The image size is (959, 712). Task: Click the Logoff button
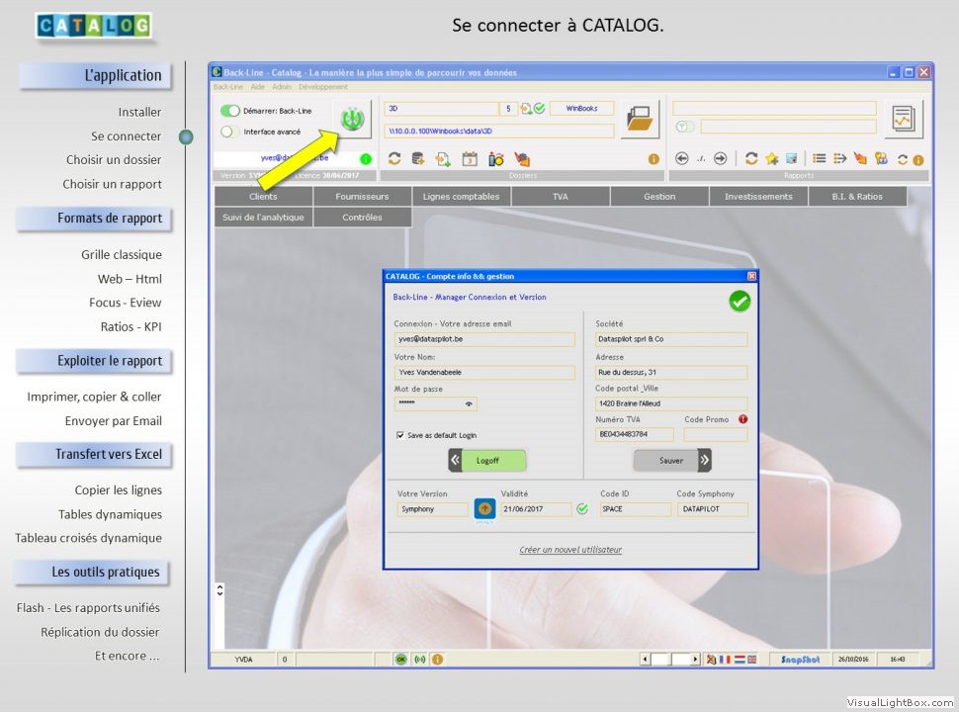point(487,461)
